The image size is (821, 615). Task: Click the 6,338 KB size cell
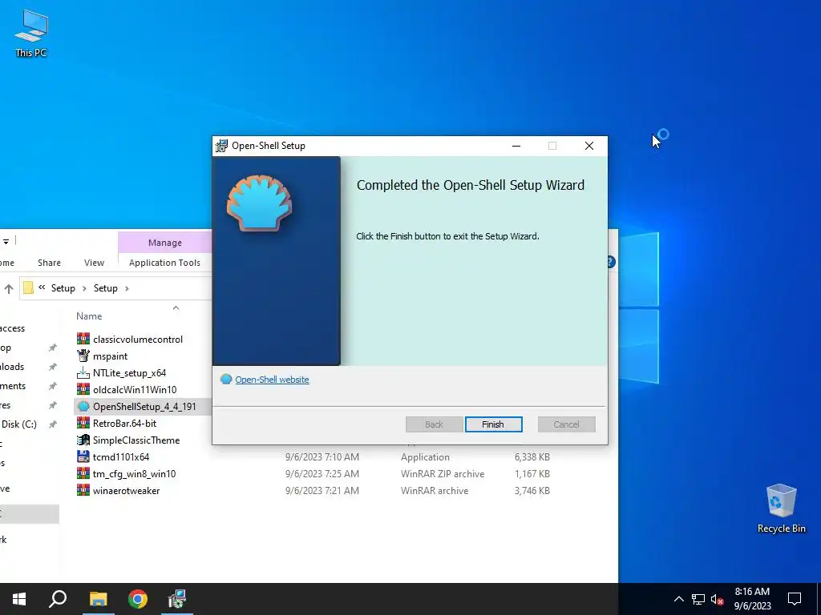(532, 457)
